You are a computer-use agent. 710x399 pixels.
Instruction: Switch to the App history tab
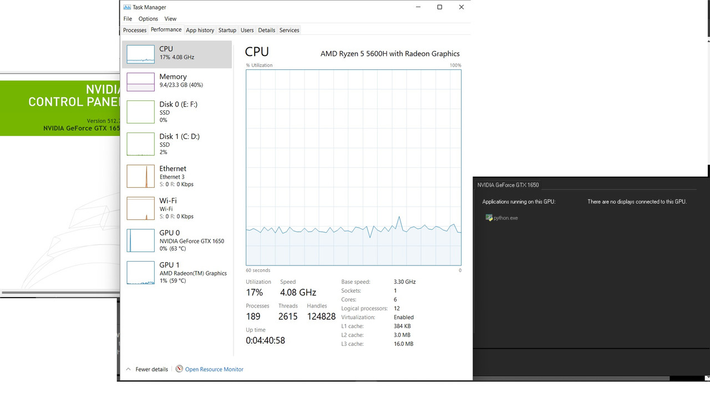200,30
